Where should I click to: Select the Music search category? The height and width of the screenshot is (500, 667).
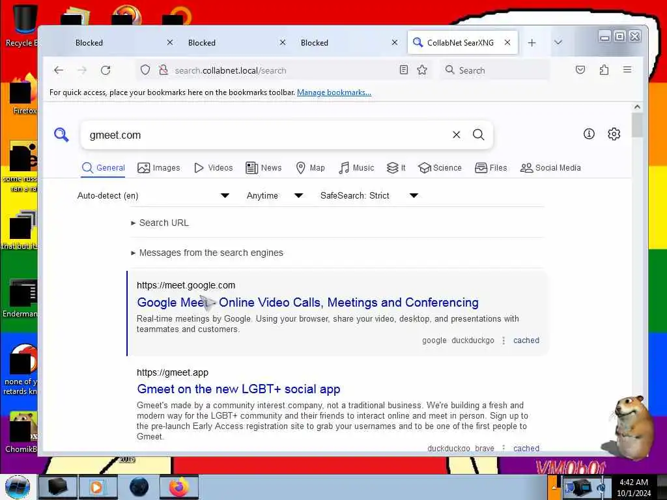click(356, 168)
